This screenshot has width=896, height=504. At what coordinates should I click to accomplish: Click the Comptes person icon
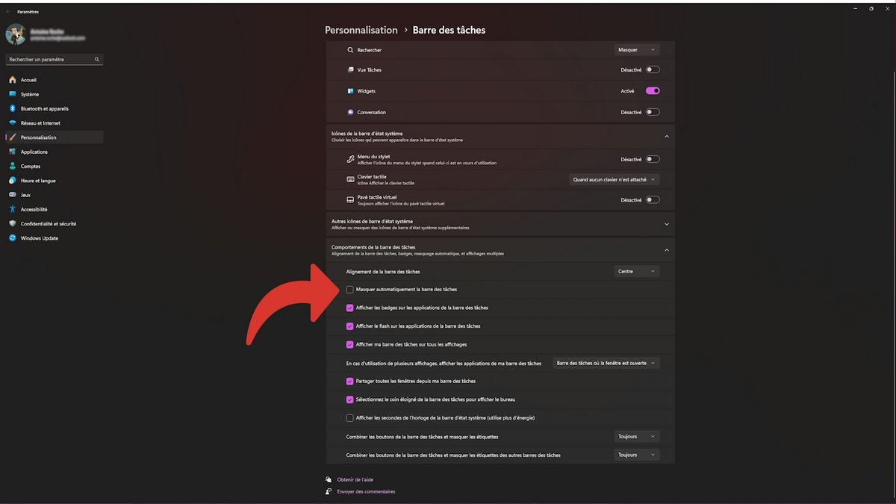[13, 166]
